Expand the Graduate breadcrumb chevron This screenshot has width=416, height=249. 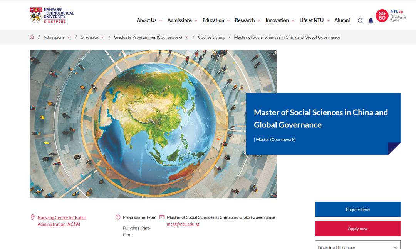102,37
